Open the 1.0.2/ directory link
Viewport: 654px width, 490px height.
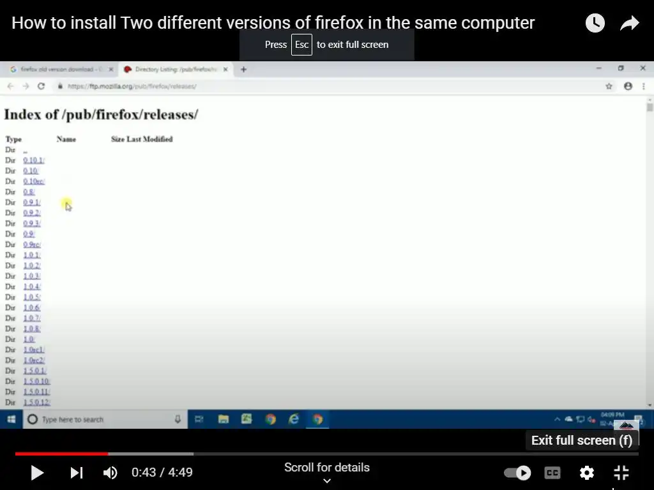[x=32, y=265]
